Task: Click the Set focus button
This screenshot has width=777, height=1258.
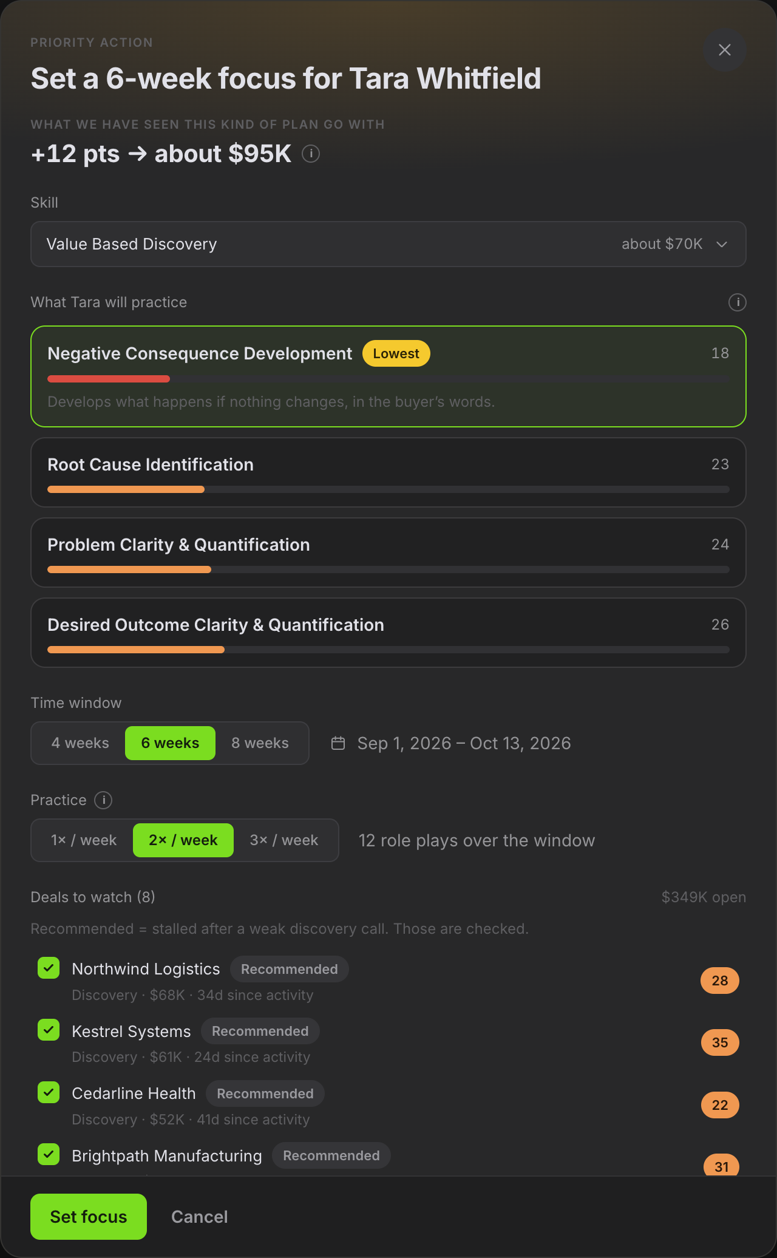Action: click(89, 1217)
